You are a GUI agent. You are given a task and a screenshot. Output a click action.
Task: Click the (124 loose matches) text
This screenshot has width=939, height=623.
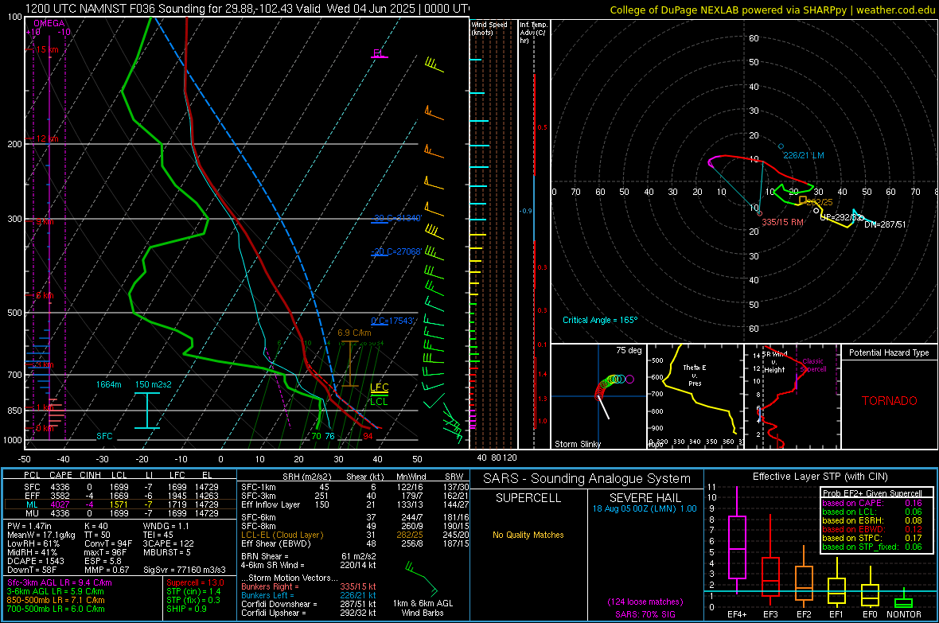(x=645, y=602)
